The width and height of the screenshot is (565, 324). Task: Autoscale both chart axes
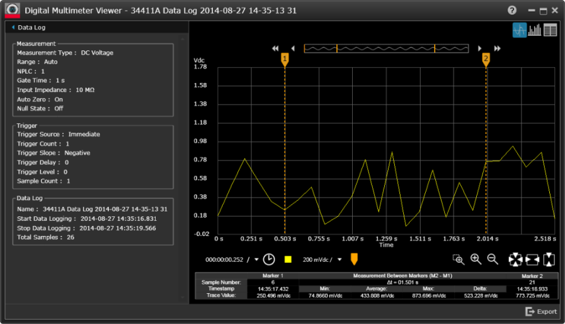point(516,259)
